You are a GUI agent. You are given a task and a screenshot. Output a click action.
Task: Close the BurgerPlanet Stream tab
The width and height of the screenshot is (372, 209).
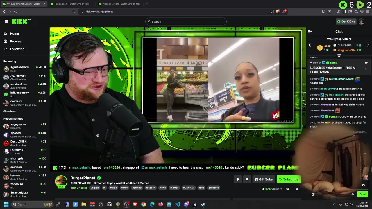coord(44,4)
